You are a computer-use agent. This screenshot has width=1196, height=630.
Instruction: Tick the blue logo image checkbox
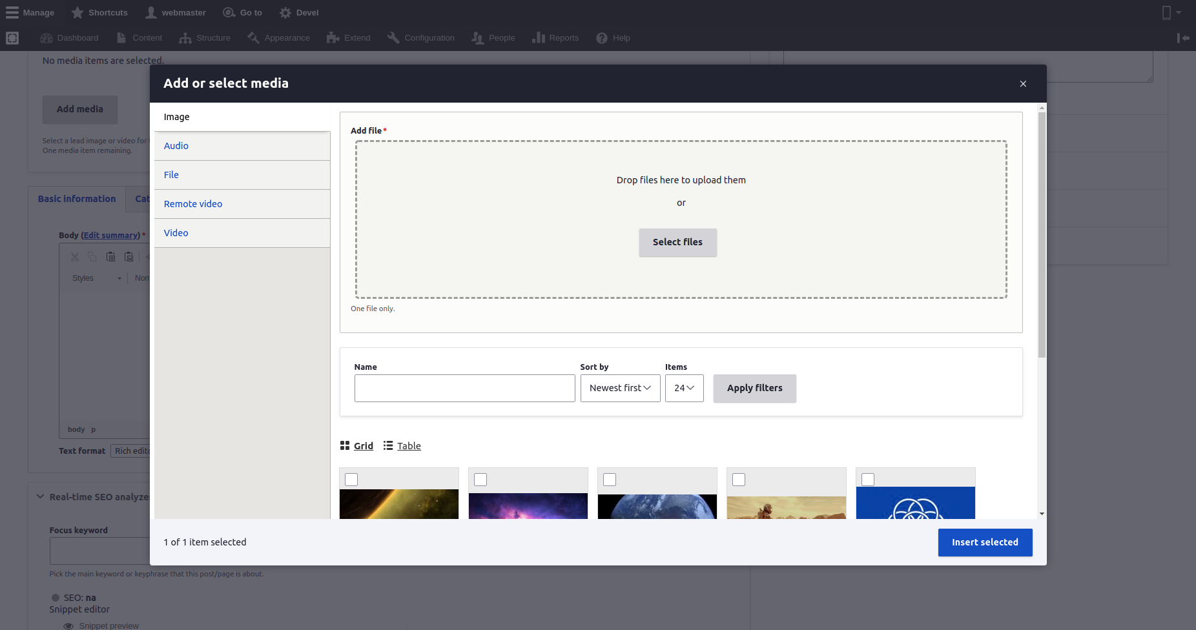click(x=868, y=480)
